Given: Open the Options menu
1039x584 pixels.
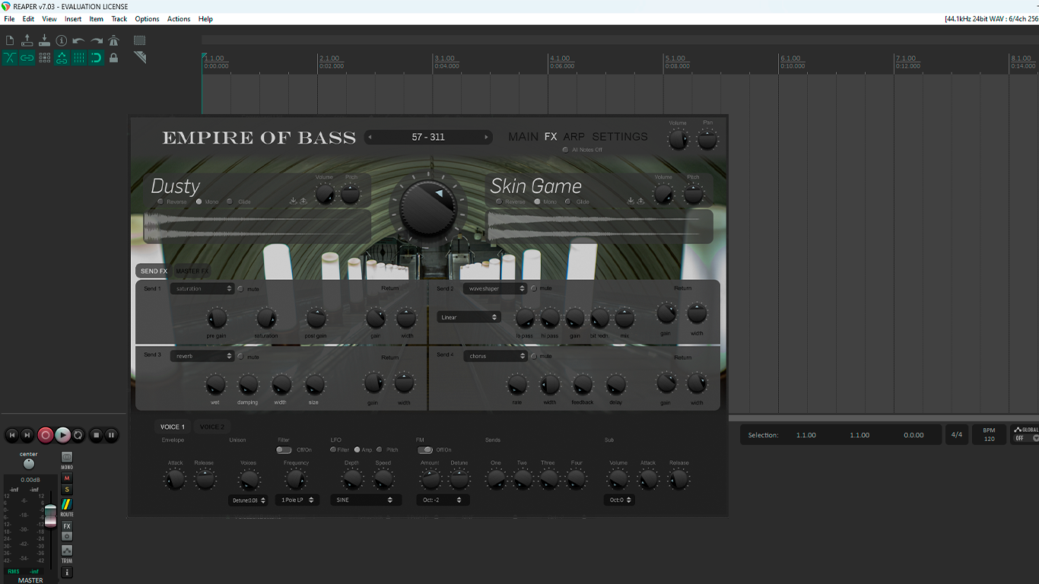Looking at the screenshot, I should tap(147, 19).
